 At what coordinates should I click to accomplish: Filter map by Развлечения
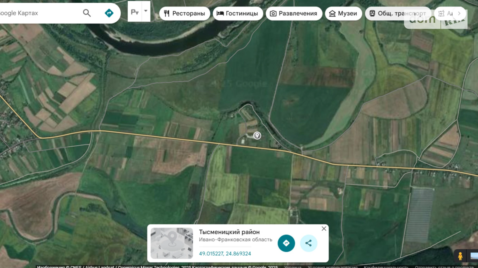tap(294, 13)
